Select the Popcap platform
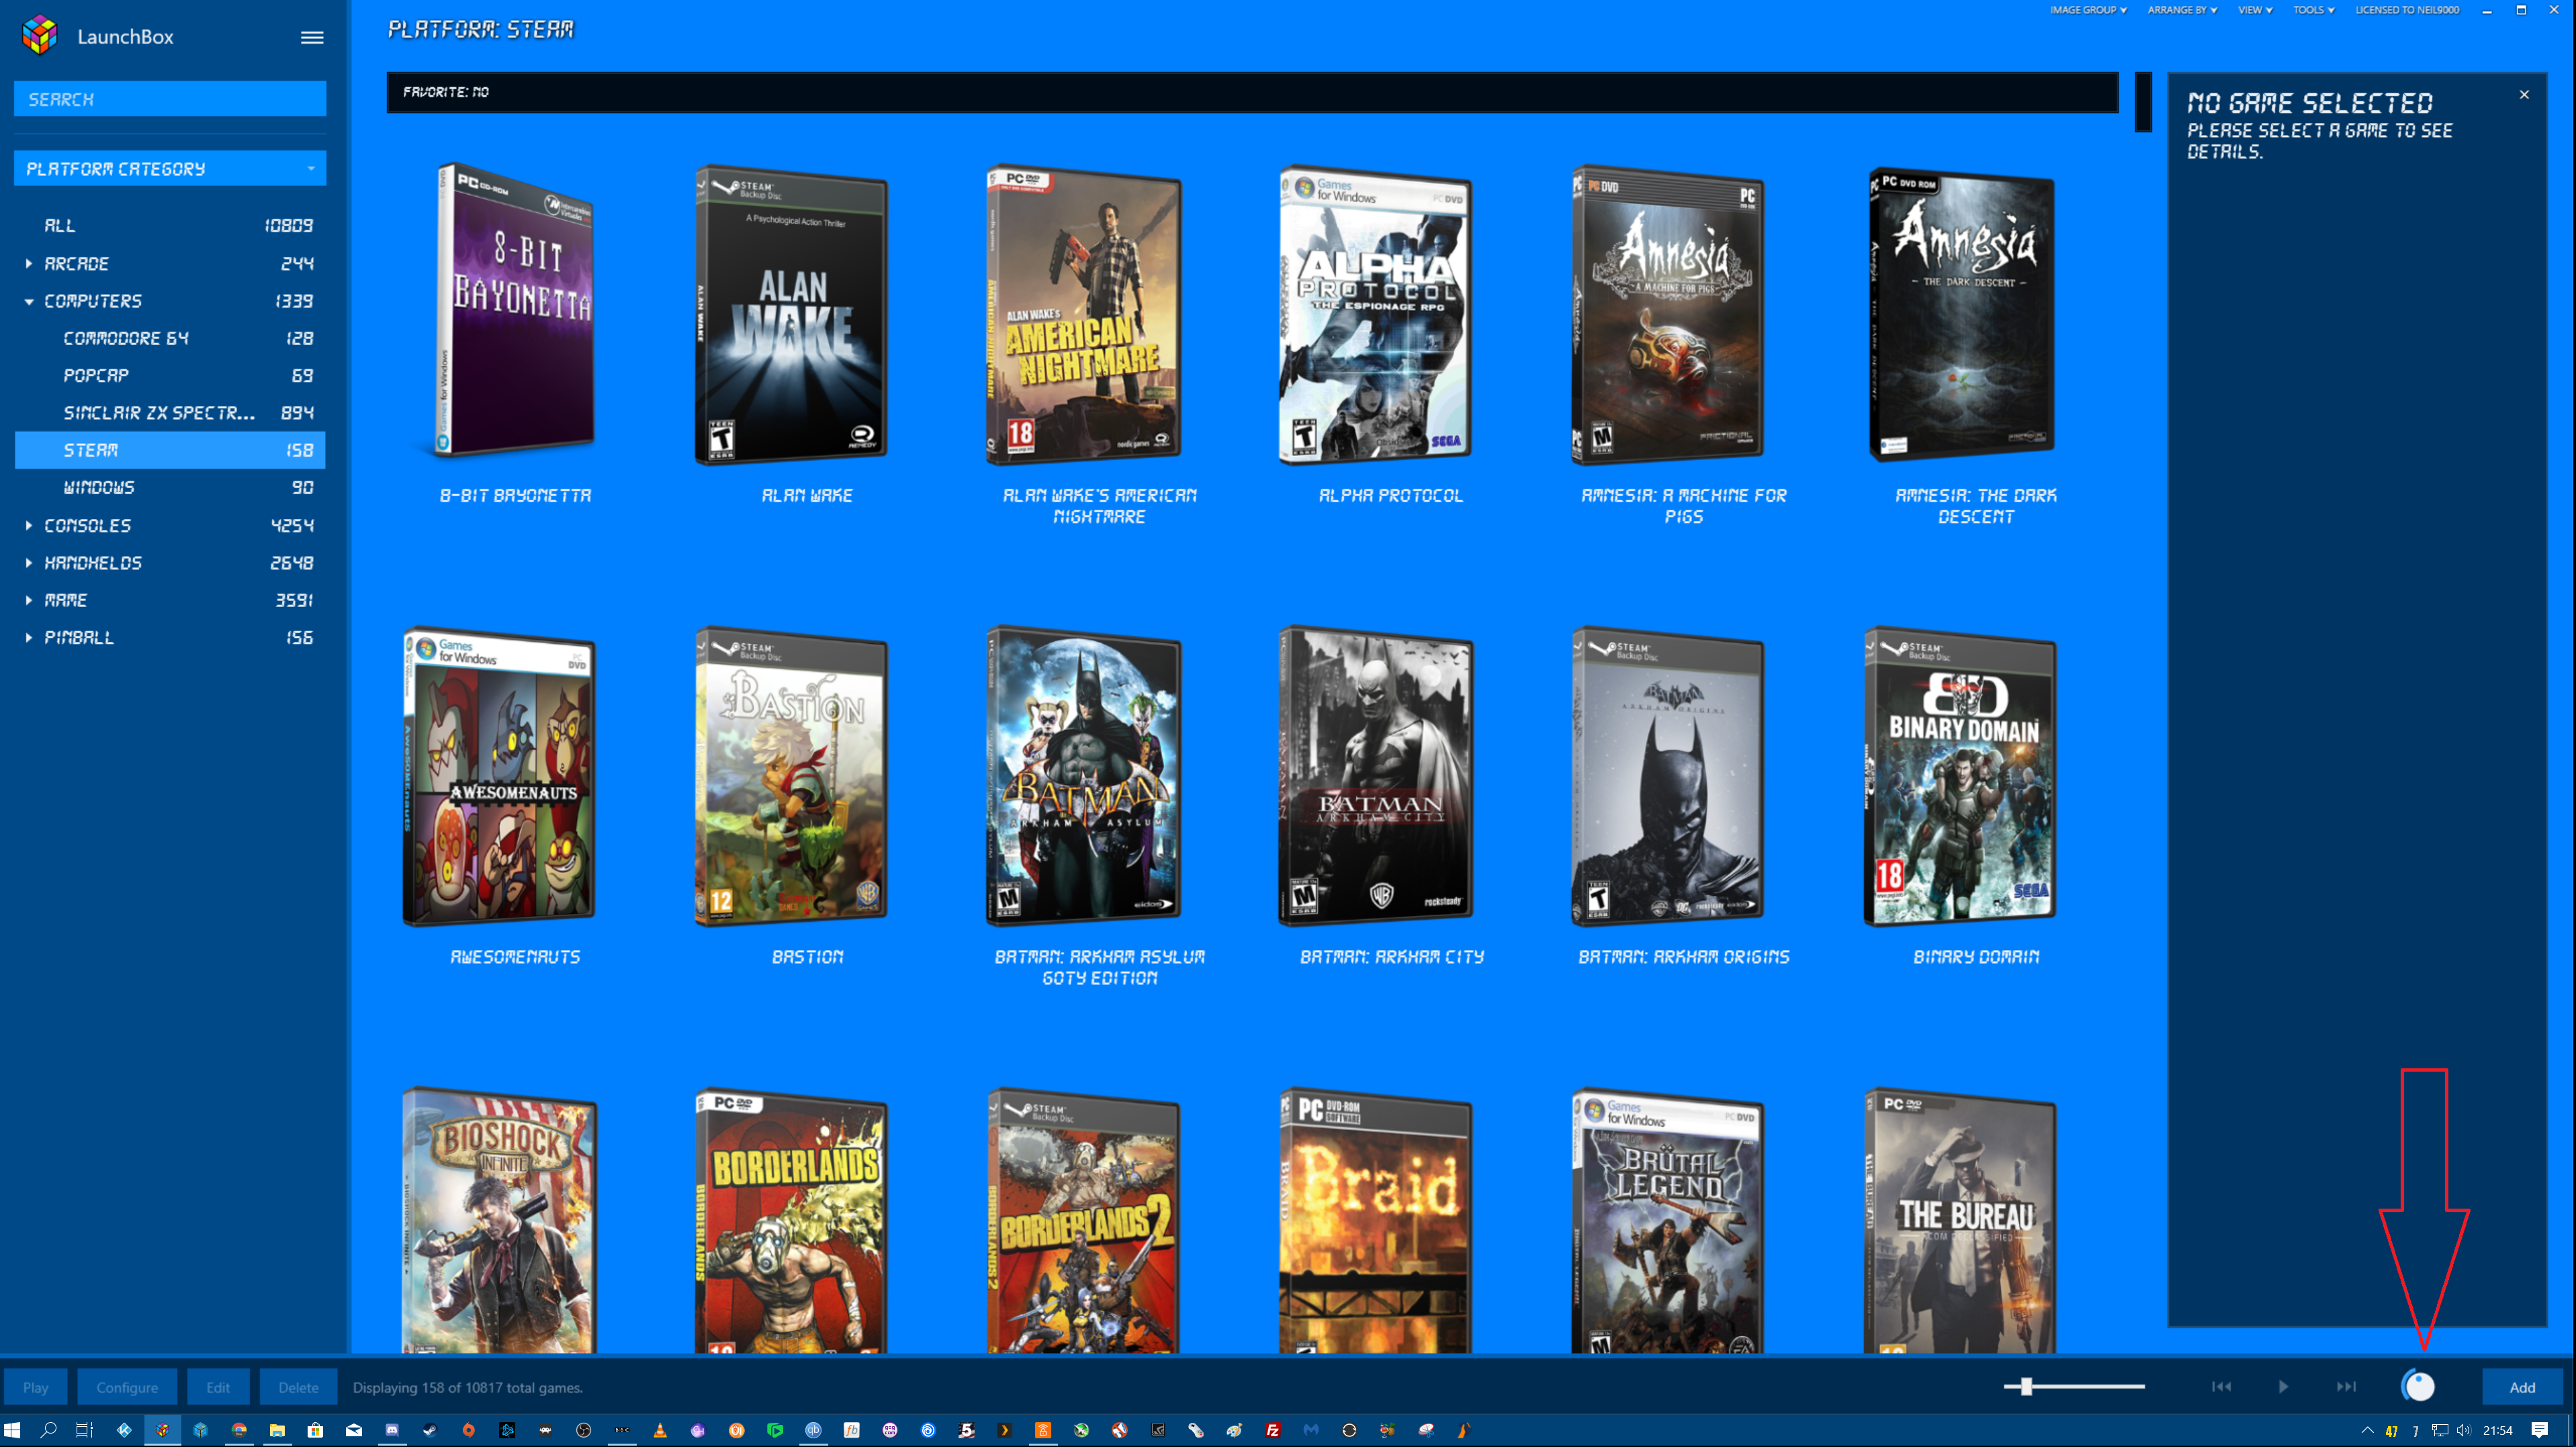Viewport: 2576px width, 1447px height. coord(170,376)
